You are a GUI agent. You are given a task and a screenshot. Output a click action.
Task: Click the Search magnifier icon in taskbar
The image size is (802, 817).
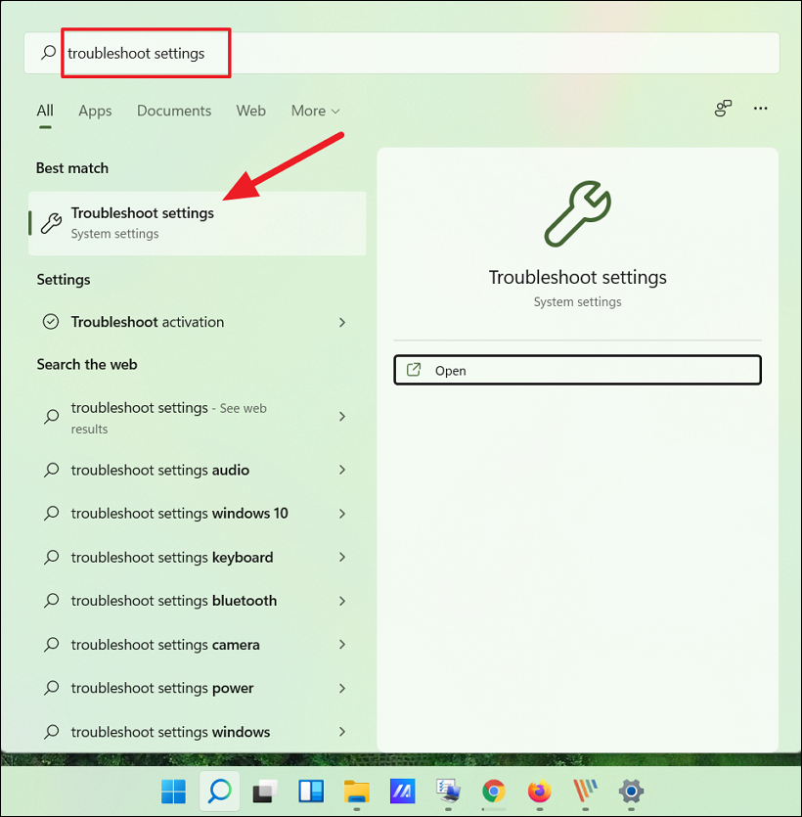pyautogui.click(x=220, y=792)
